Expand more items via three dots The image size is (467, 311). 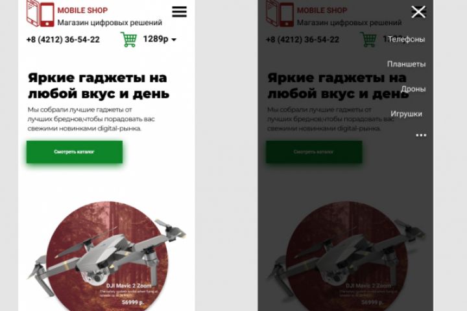(421, 135)
